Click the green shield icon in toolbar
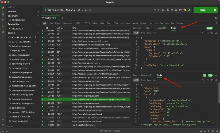This screenshot has height=133, width=220. (x=189, y=10)
